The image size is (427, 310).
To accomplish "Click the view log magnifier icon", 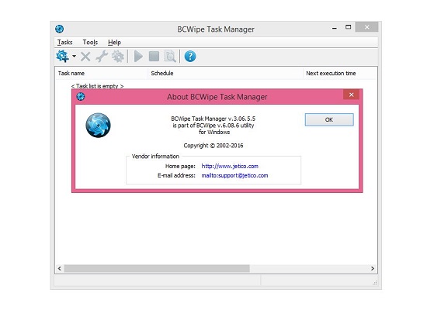I will click(x=170, y=57).
